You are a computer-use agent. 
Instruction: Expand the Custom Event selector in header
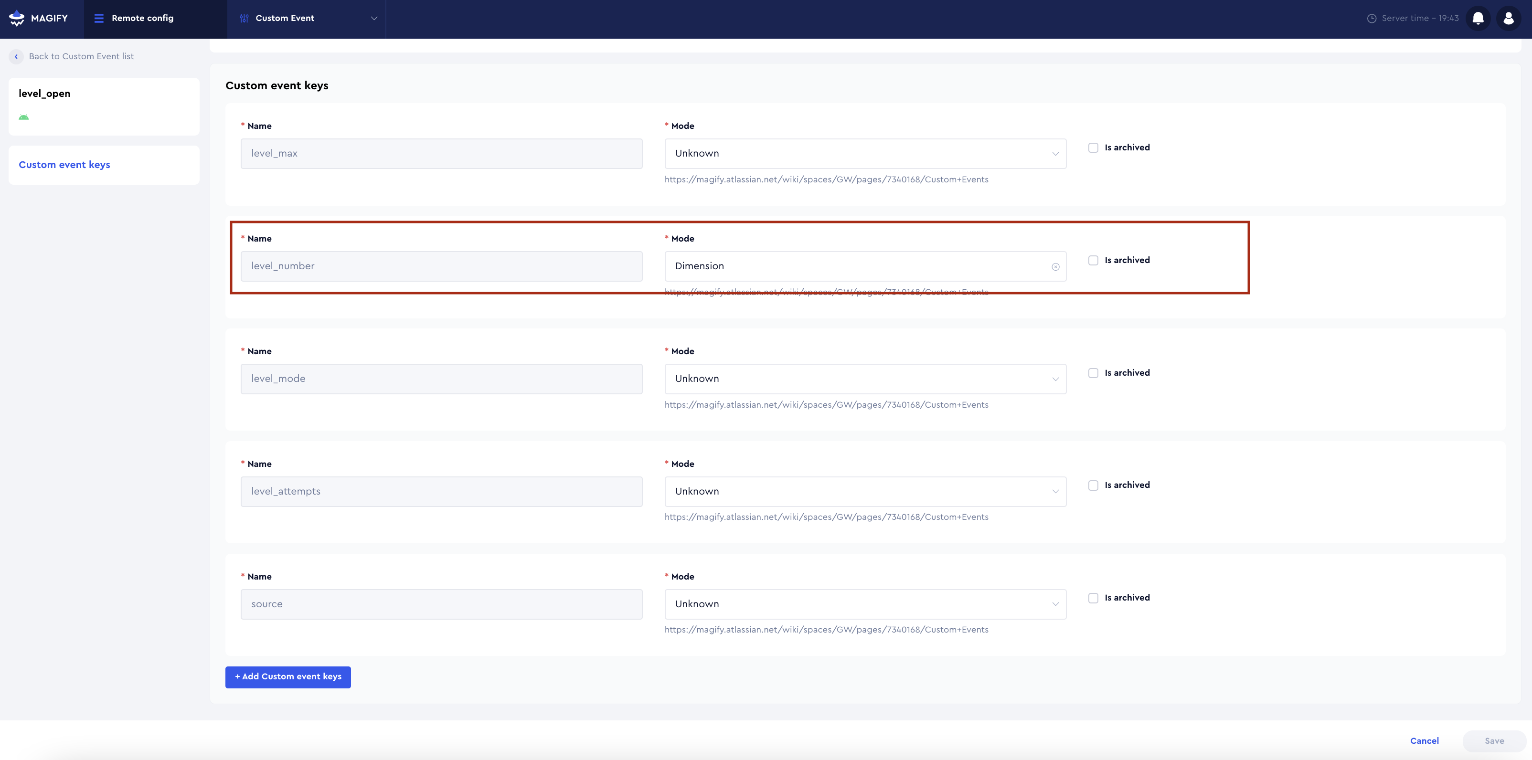click(x=373, y=19)
